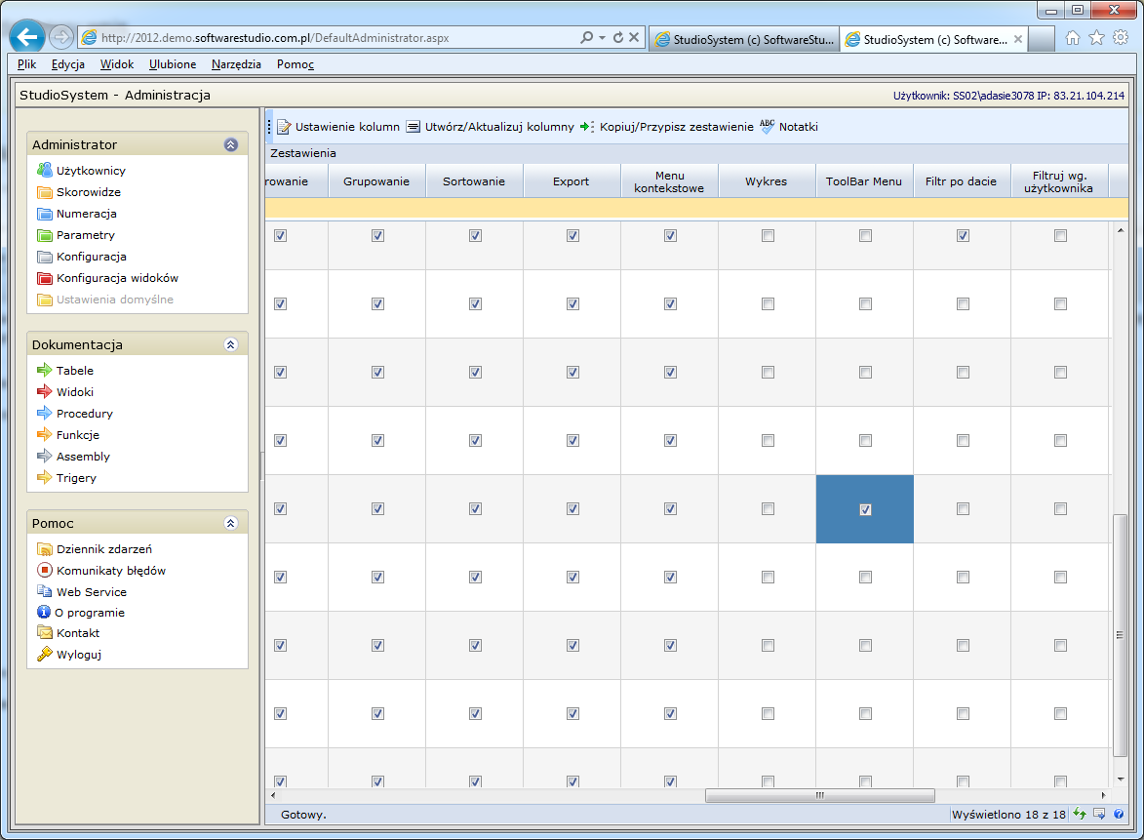Open the Procedury documentation link

[85, 414]
